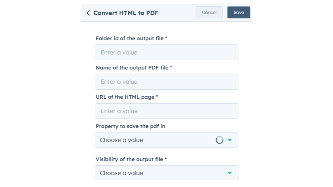This screenshot has height=187, width=333.
Task: Click the Name of the output PDF file field
Action: pyautogui.click(x=167, y=82)
